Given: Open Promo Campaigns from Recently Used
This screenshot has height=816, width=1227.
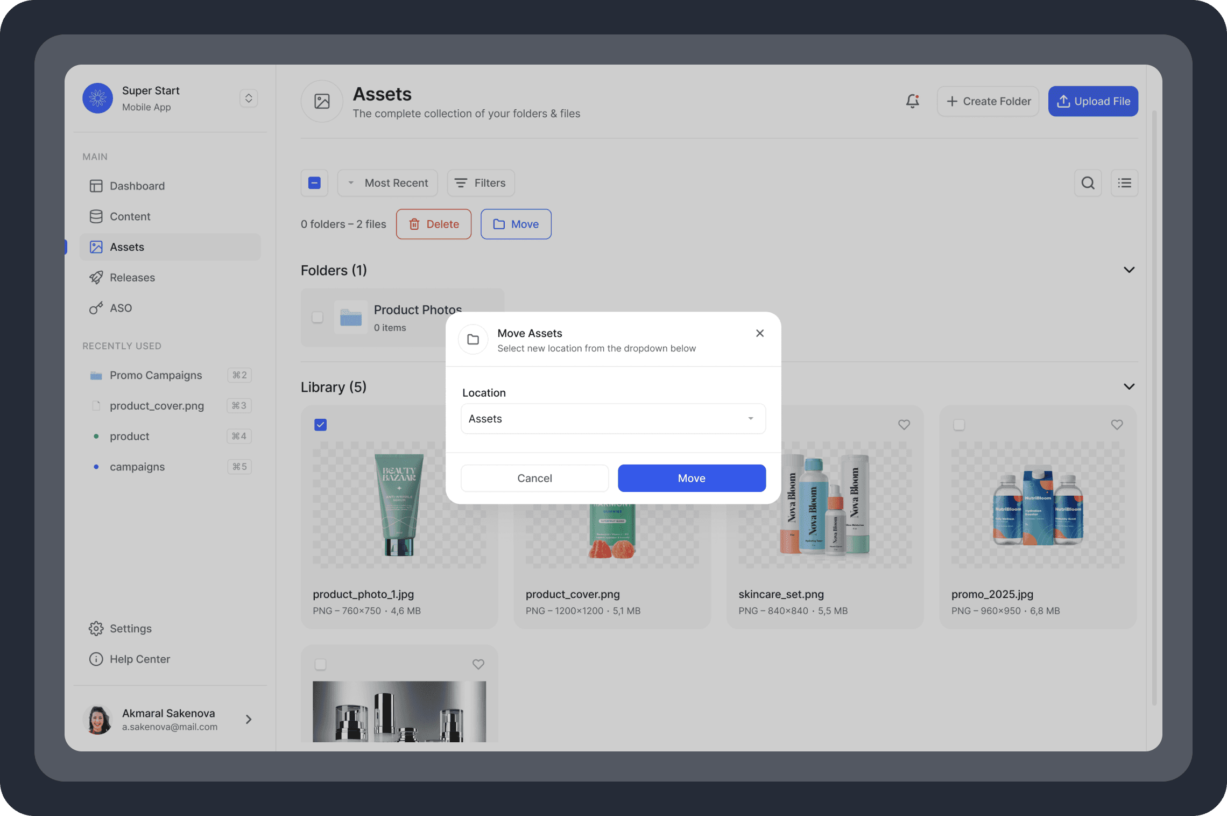Looking at the screenshot, I should tap(156, 375).
